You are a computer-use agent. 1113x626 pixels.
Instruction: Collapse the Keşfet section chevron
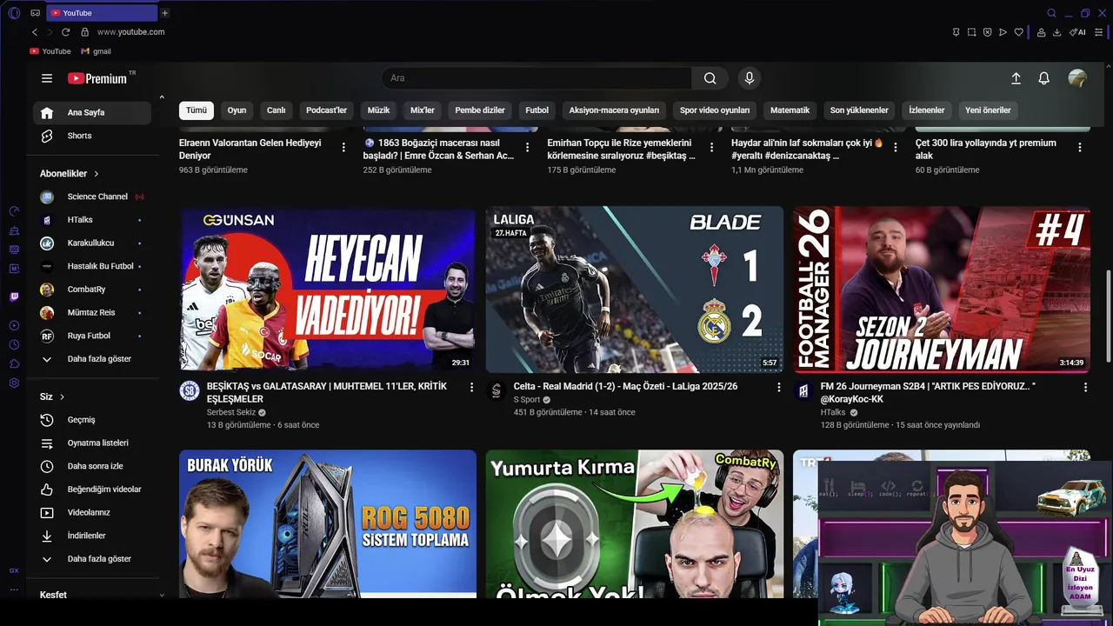(x=162, y=595)
